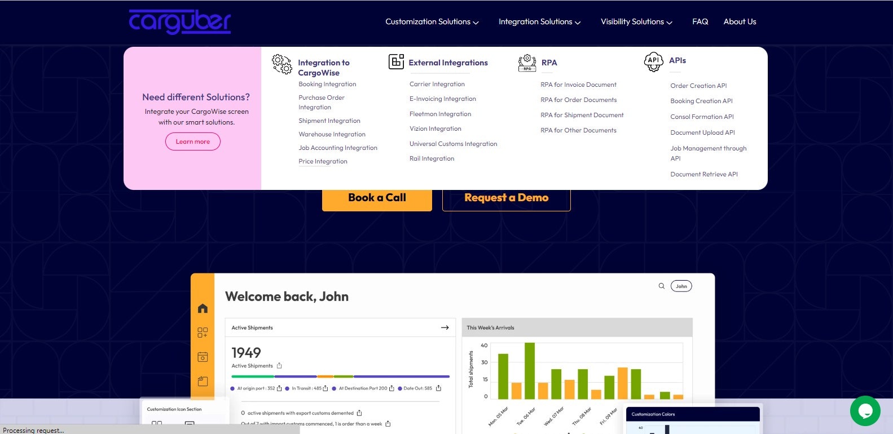
Task: Click the This Week's Arrivals chart
Action: (x=577, y=376)
